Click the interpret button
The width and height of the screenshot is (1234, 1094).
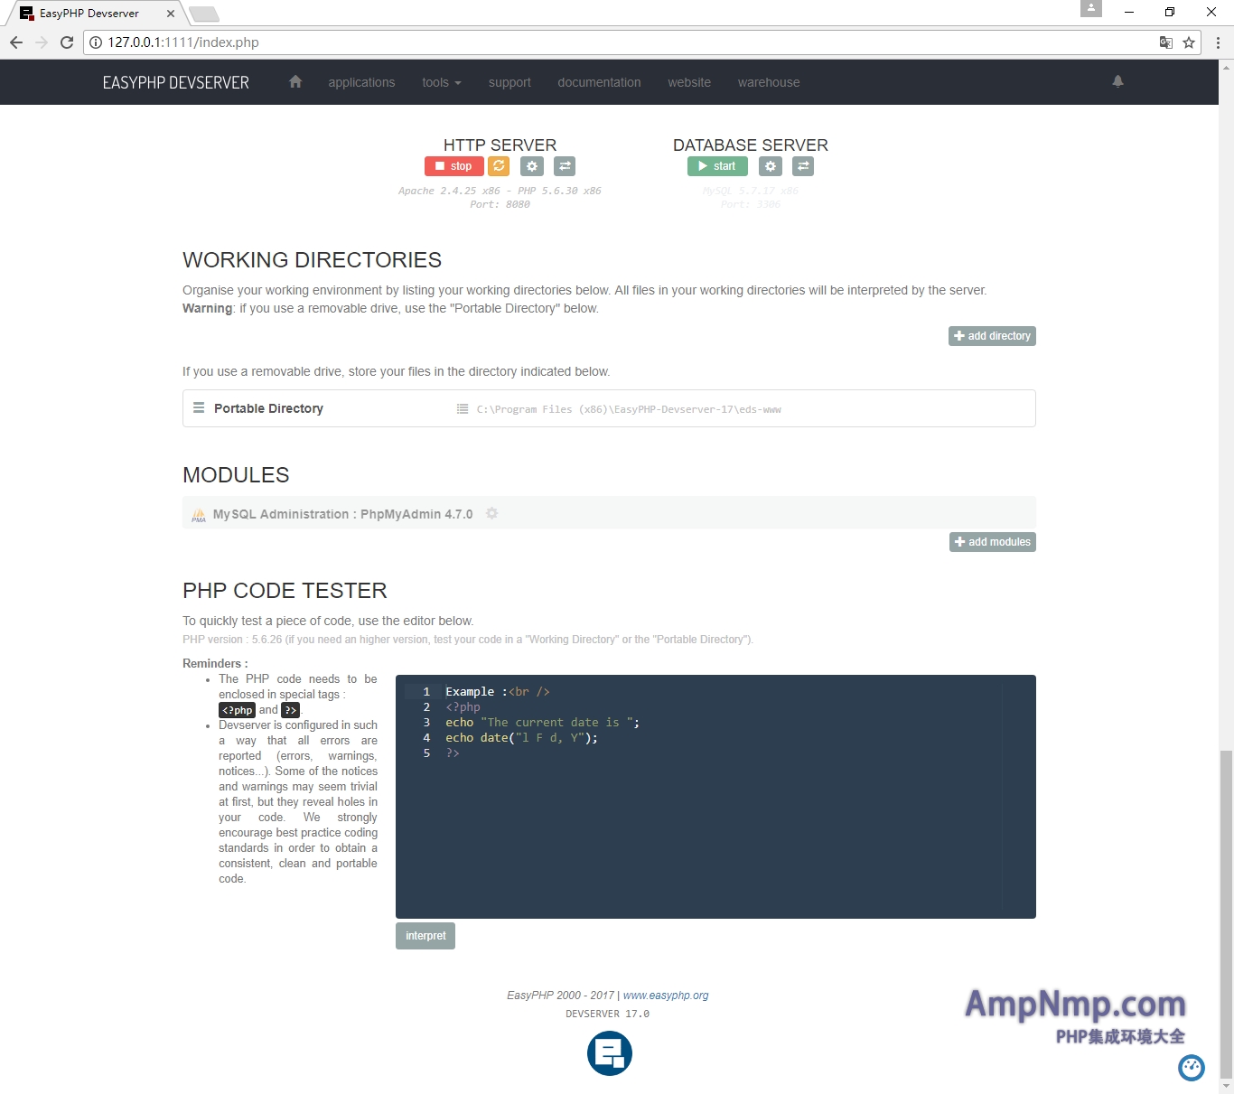425,936
